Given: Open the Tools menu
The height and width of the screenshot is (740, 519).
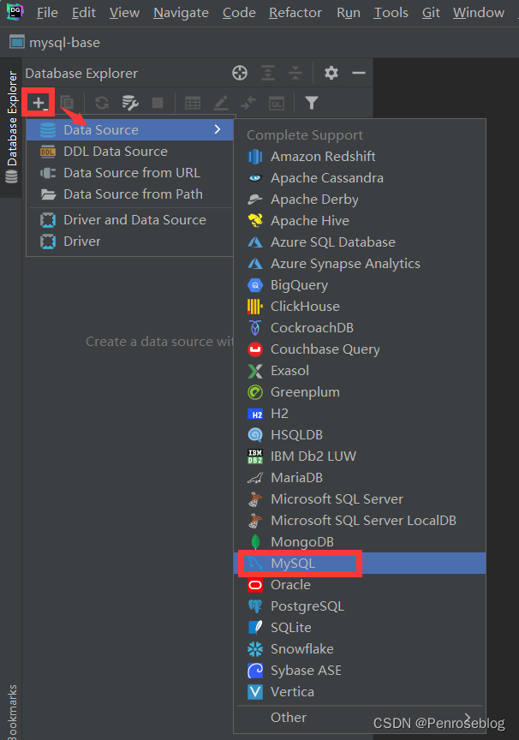Looking at the screenshot, I should coord(391,13).
